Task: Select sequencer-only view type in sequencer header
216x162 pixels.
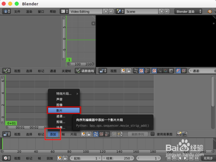Action: coord(96,134)
